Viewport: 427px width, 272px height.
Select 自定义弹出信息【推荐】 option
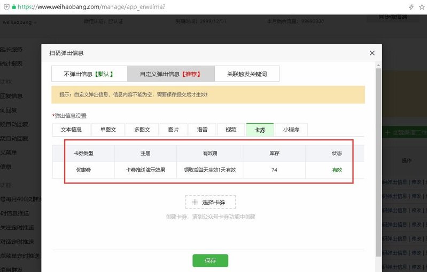(170, 74)
